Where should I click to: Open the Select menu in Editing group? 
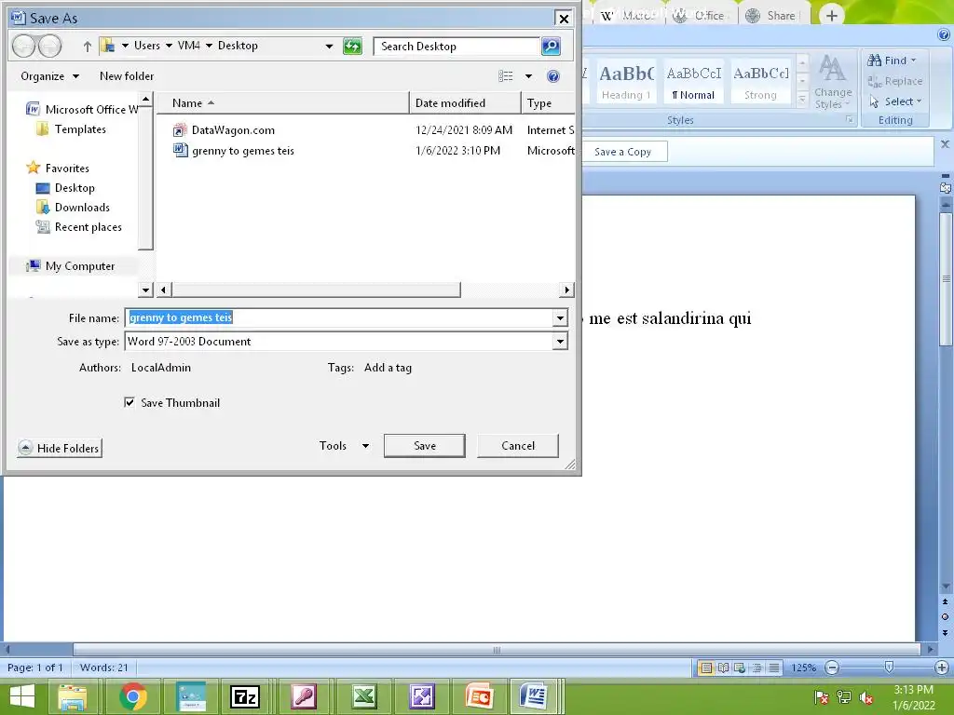click(895, 101)
